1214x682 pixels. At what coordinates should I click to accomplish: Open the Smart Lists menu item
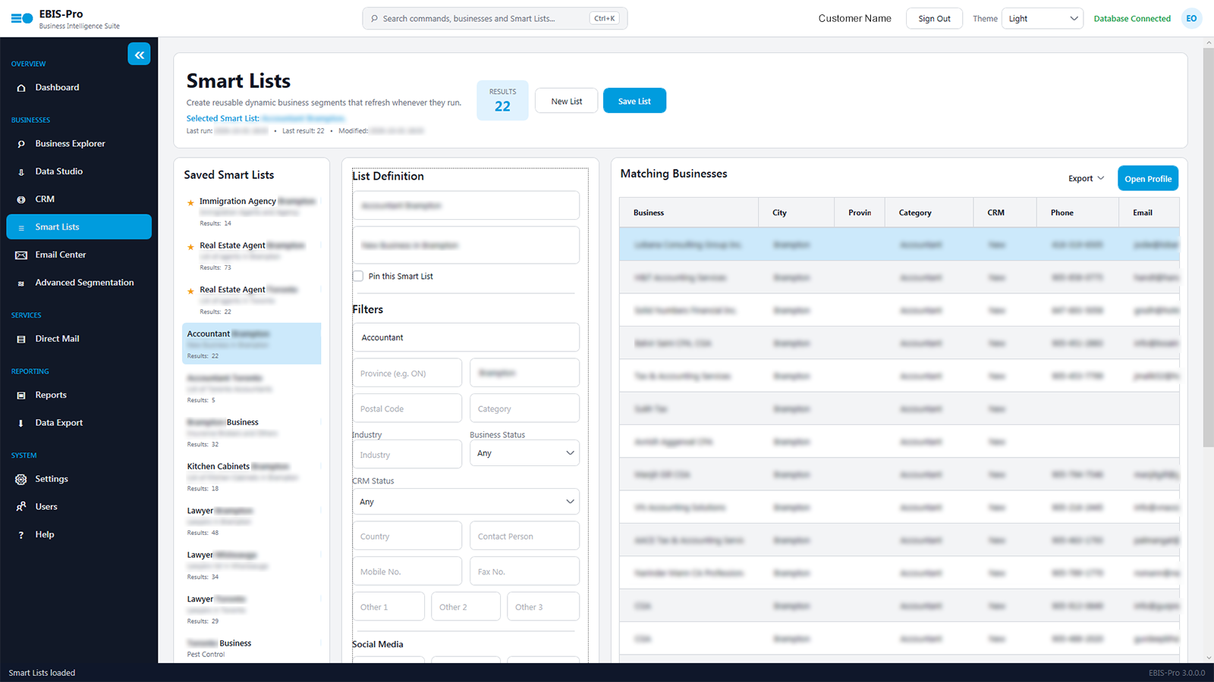(79, 227)
